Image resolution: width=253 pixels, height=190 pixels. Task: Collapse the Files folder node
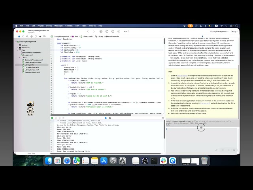click(x=18, y=50)
